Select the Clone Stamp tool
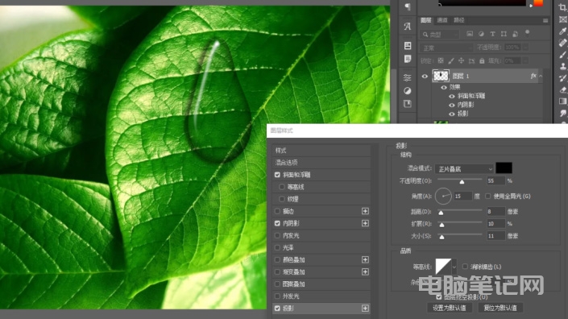The width and height of the screenshot is (568, 319). [x=562, y=66]
